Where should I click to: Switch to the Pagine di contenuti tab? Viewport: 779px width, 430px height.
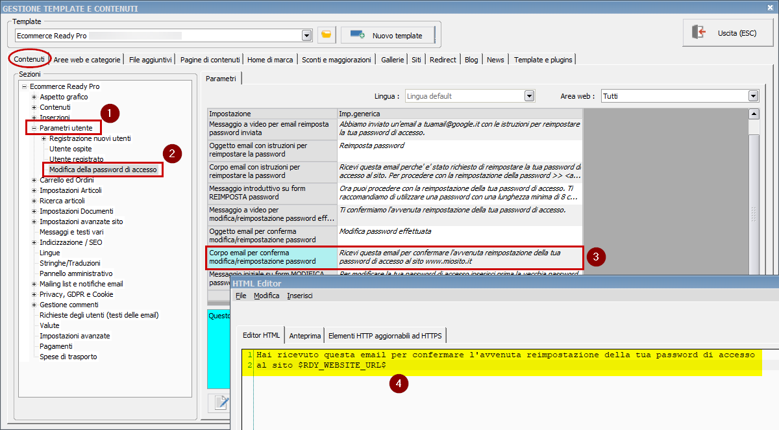[210, 60]
